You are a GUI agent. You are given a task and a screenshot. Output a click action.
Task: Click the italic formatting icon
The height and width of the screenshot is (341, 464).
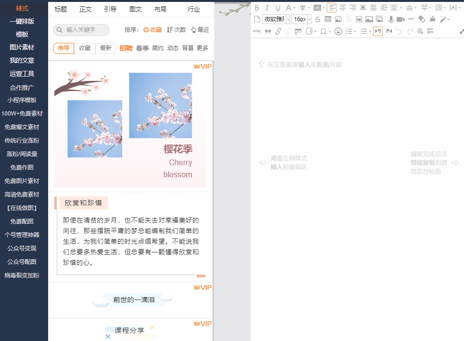[268, 8]
